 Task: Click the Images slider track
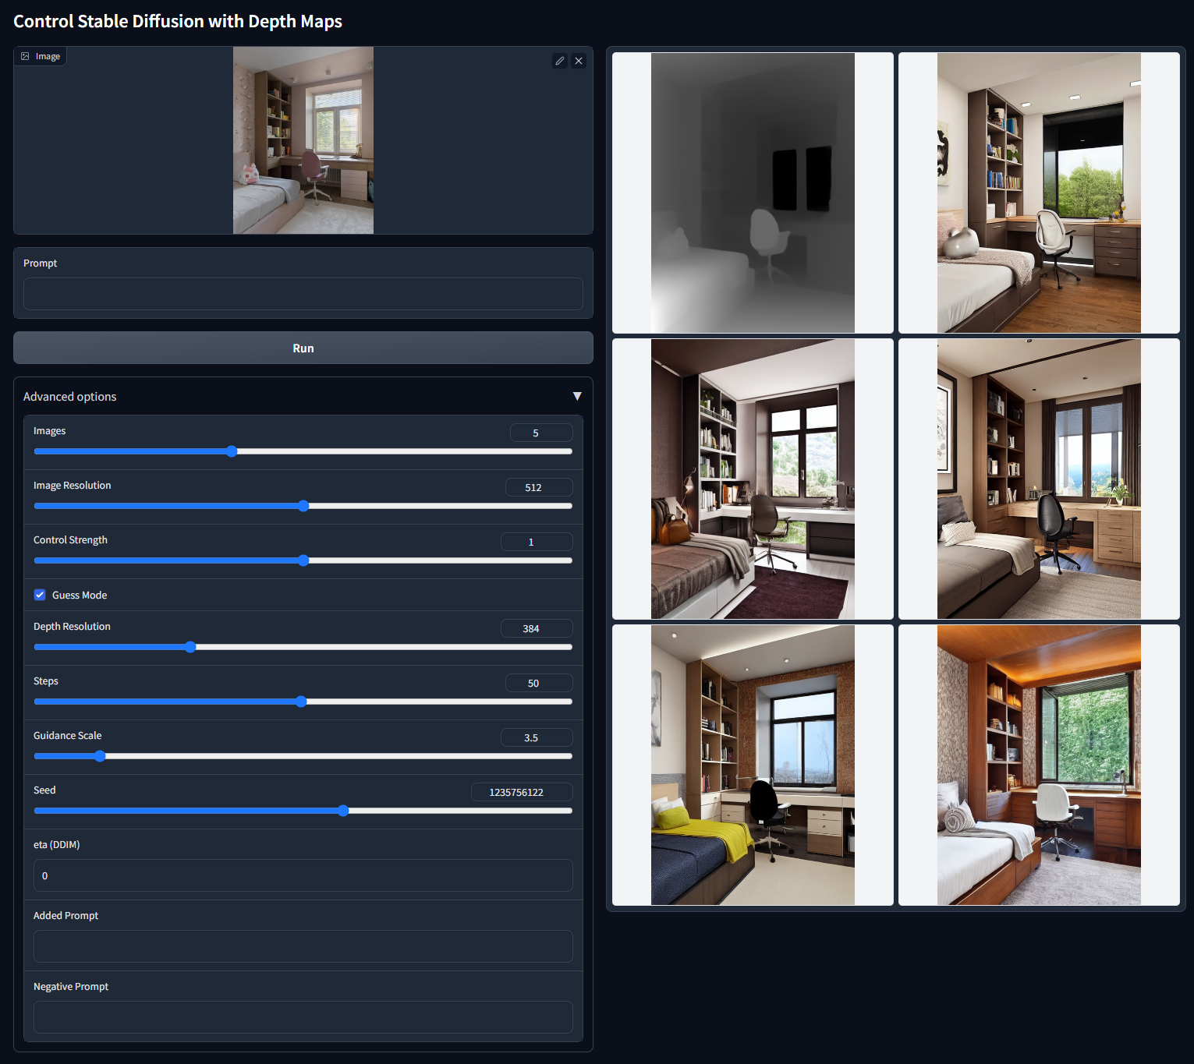pos(303,451)
